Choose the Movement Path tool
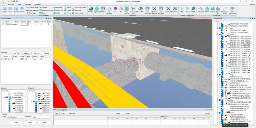 tap(46, 10)
